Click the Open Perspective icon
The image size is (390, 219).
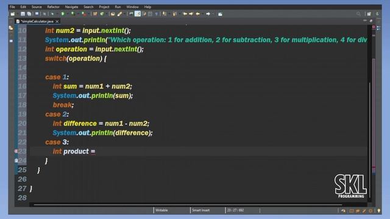coord(369,14)
